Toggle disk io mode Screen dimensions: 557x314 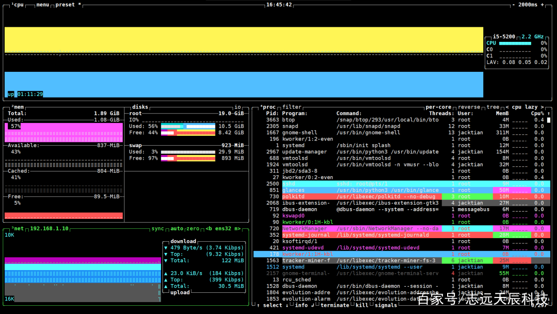tap(237, 107)
